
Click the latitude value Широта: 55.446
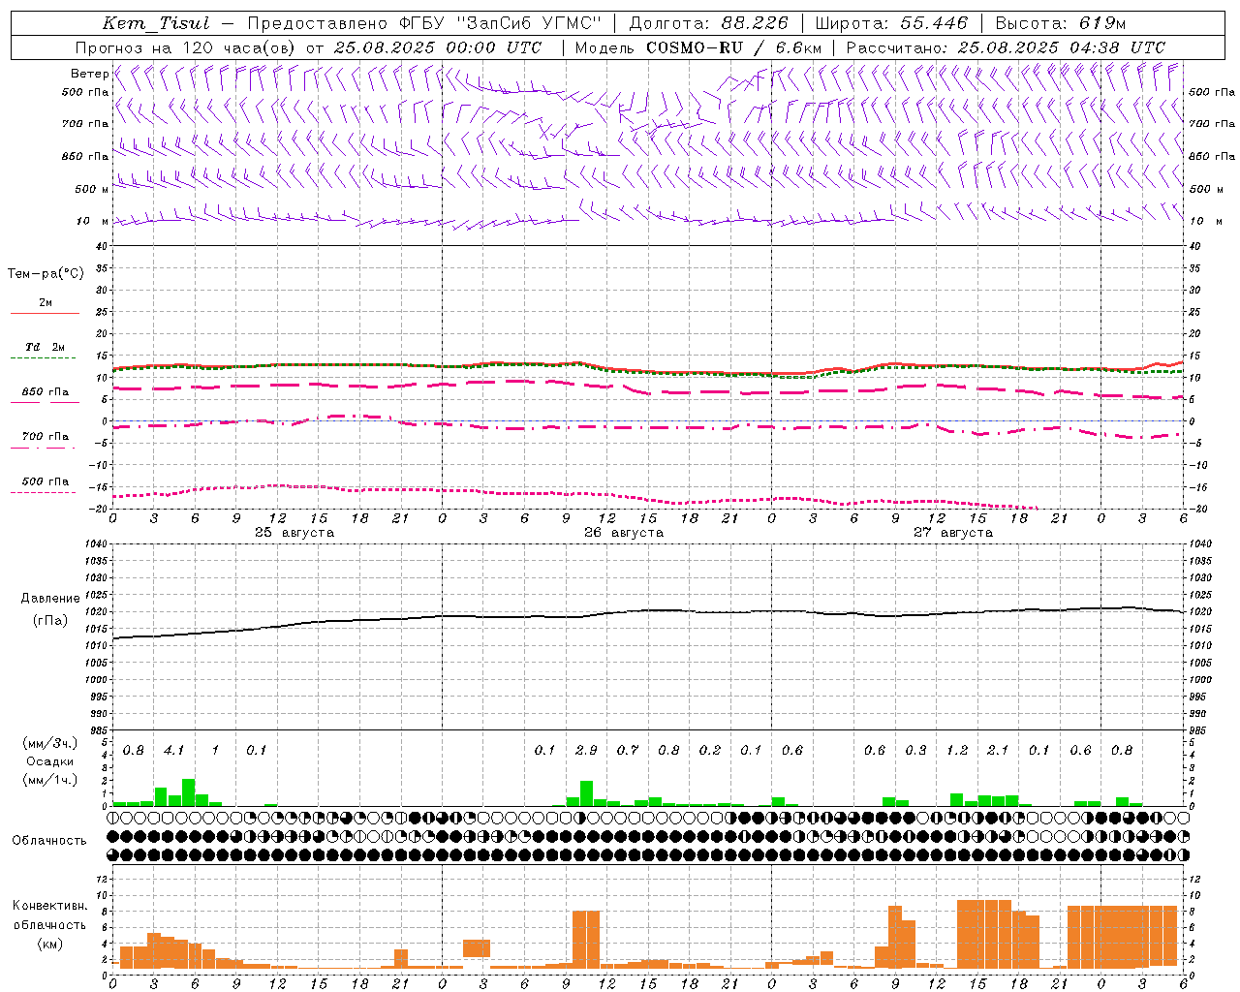point(891,23)
